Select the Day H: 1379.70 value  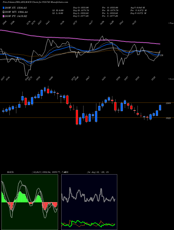[x=81, y=10]
